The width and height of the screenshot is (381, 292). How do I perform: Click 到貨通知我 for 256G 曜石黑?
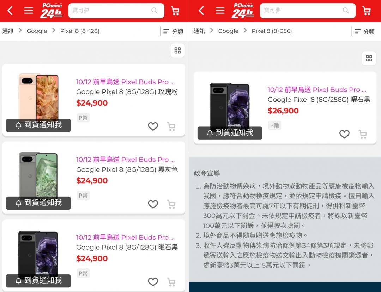[x=230, y=133]
